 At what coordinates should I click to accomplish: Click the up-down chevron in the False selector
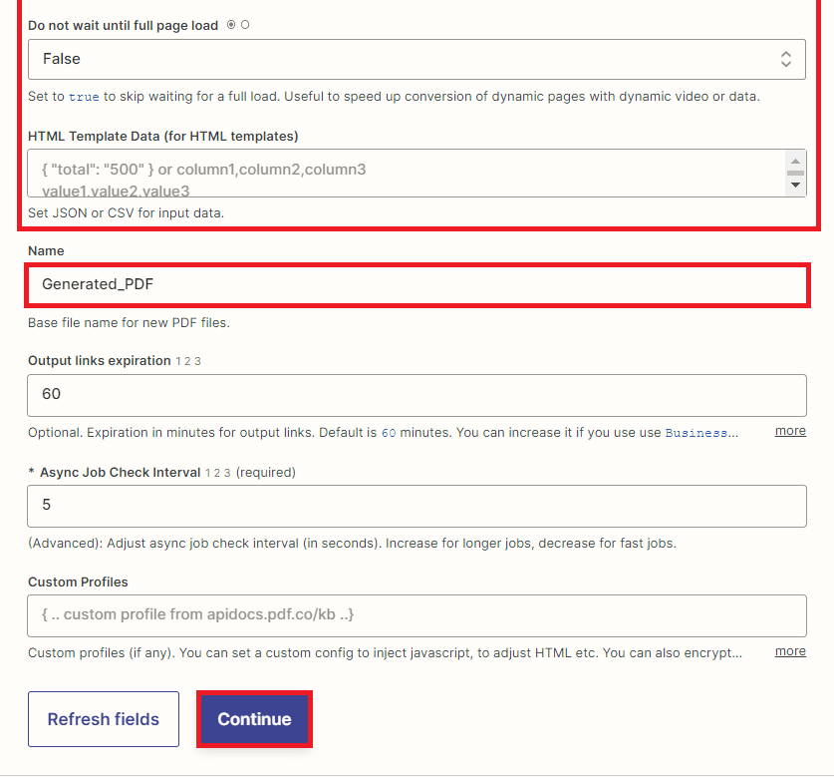pos(786,59)
